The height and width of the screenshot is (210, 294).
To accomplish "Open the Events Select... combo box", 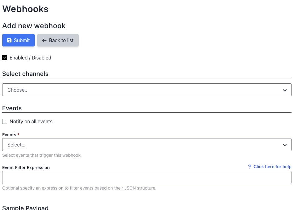I will (x=147, y=145).
